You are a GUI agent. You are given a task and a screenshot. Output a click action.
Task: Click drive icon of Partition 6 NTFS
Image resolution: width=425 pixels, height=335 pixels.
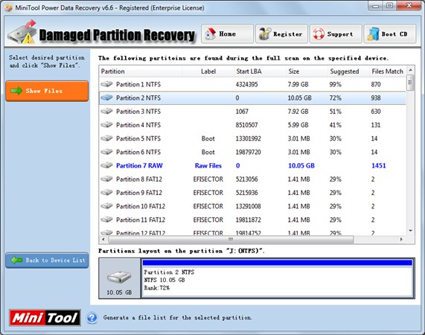coord(106,152)
